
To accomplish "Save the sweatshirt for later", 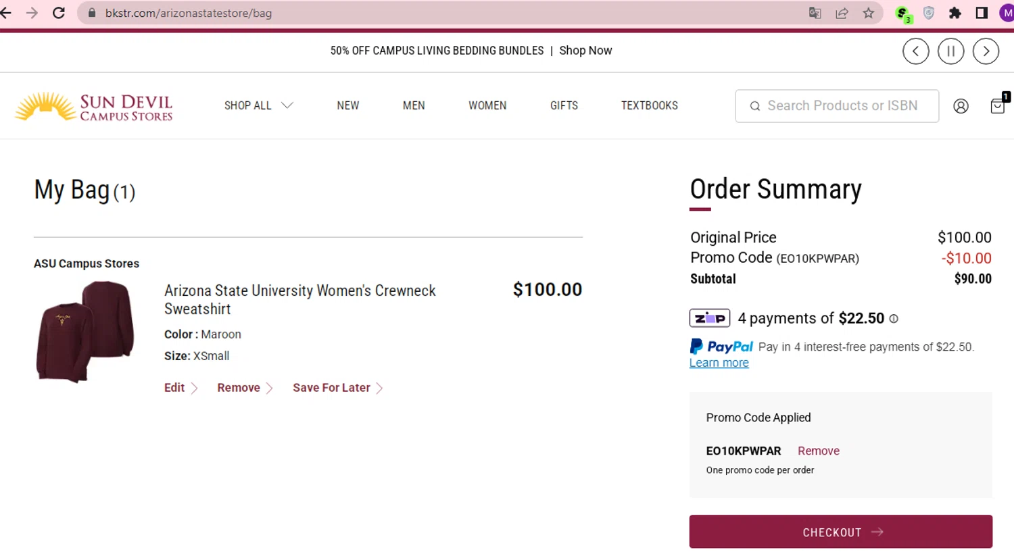I will tap(338, 388).
